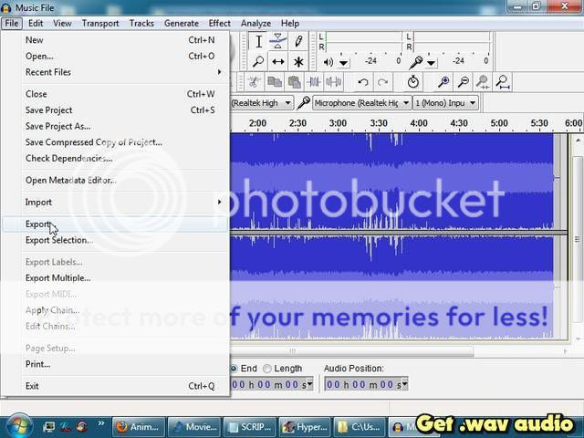Open the output meter dropdown arrow
This screenshot has height=438, width=584.
click(x=343, y=63)
